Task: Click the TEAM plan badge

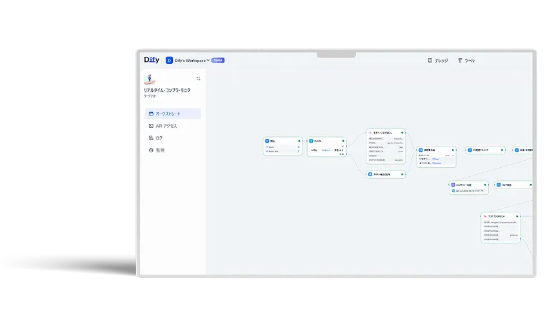Action: click(218, 61)
